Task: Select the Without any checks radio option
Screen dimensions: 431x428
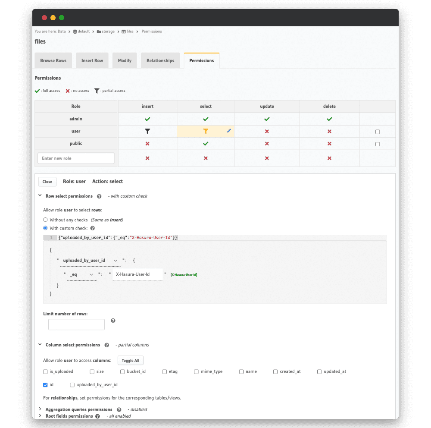Action: [x=45, y=220]
